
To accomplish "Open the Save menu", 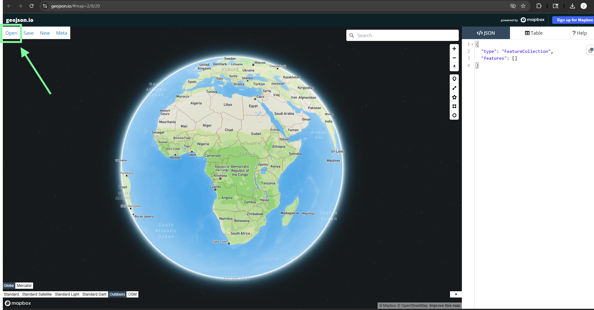I will click(28, 33).
